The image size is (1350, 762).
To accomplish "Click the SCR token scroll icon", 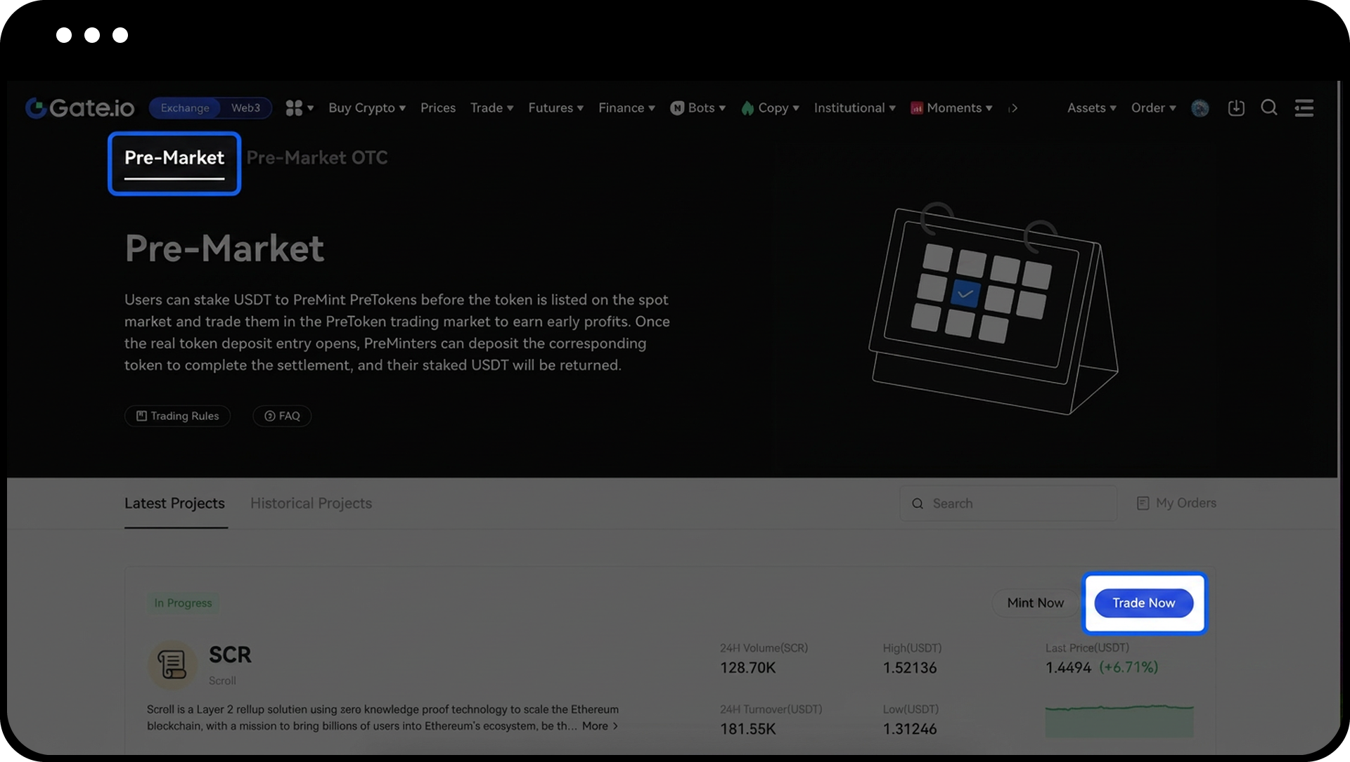I will [x=172, y=664].
